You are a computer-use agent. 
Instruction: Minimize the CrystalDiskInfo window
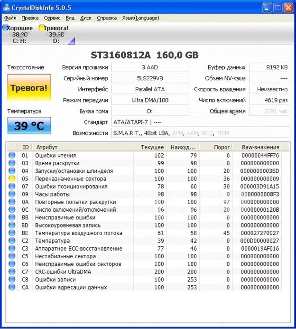click(x=267, y=8)
